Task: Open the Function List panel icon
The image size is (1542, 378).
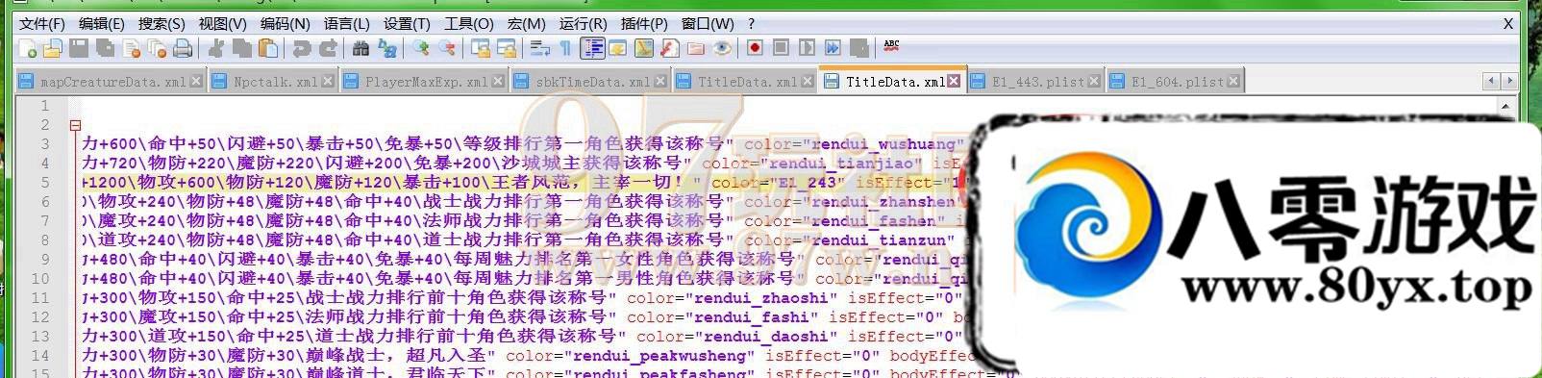Action: tap(670, 48)
